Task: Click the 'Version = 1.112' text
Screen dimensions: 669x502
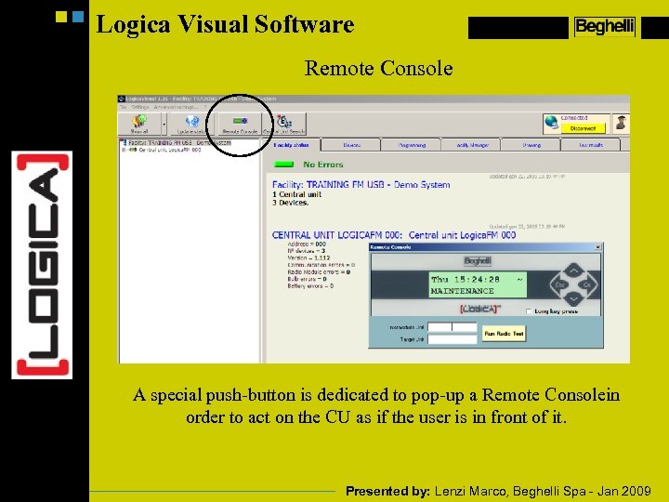Action: pyautogui.click(x=308, y=258)
